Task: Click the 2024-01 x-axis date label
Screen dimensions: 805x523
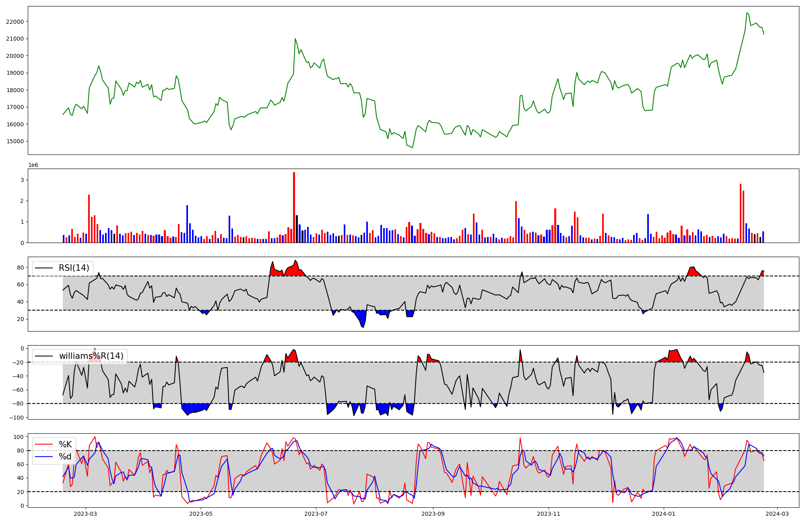Action: pos(663,514)
